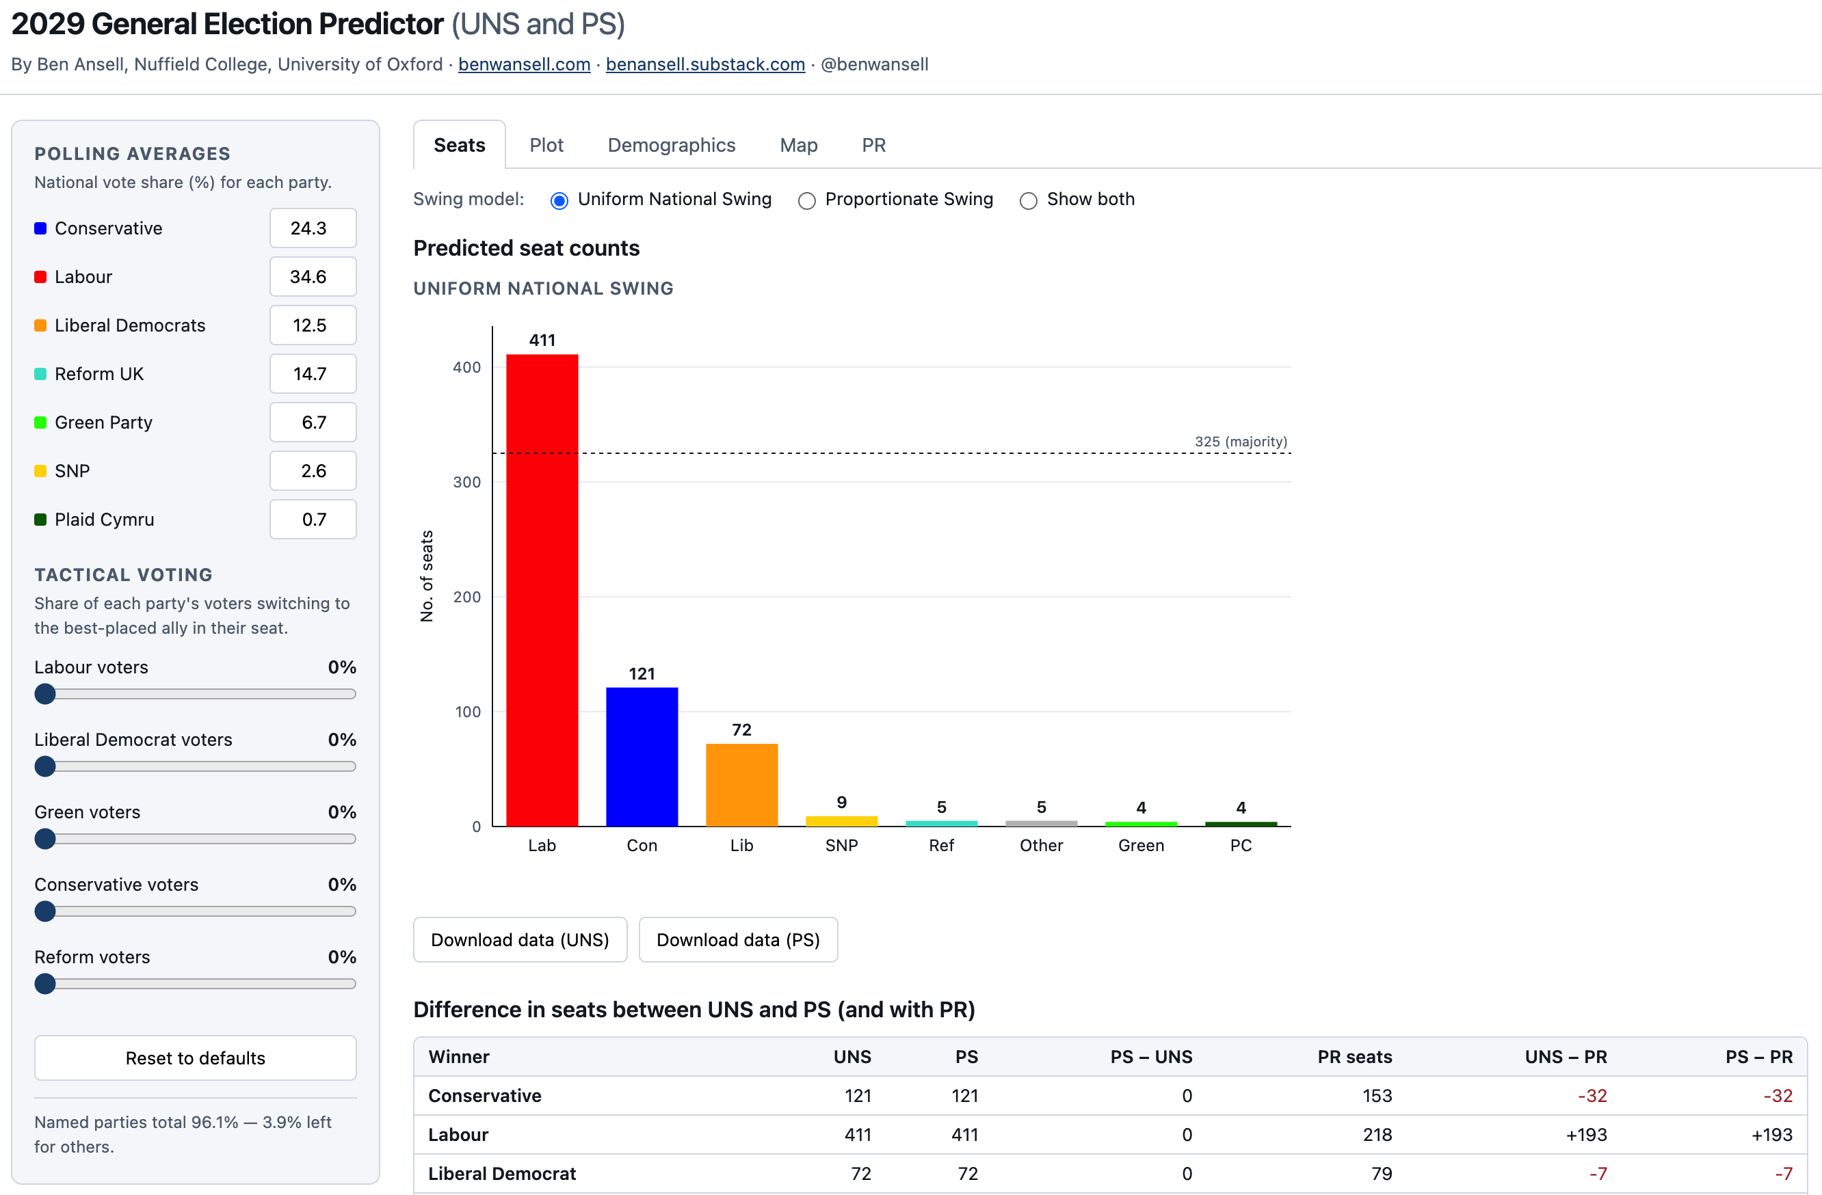Click the Reform voters slider handle
Viewport: 1822px width, 1195px height.
coord(45,984)
